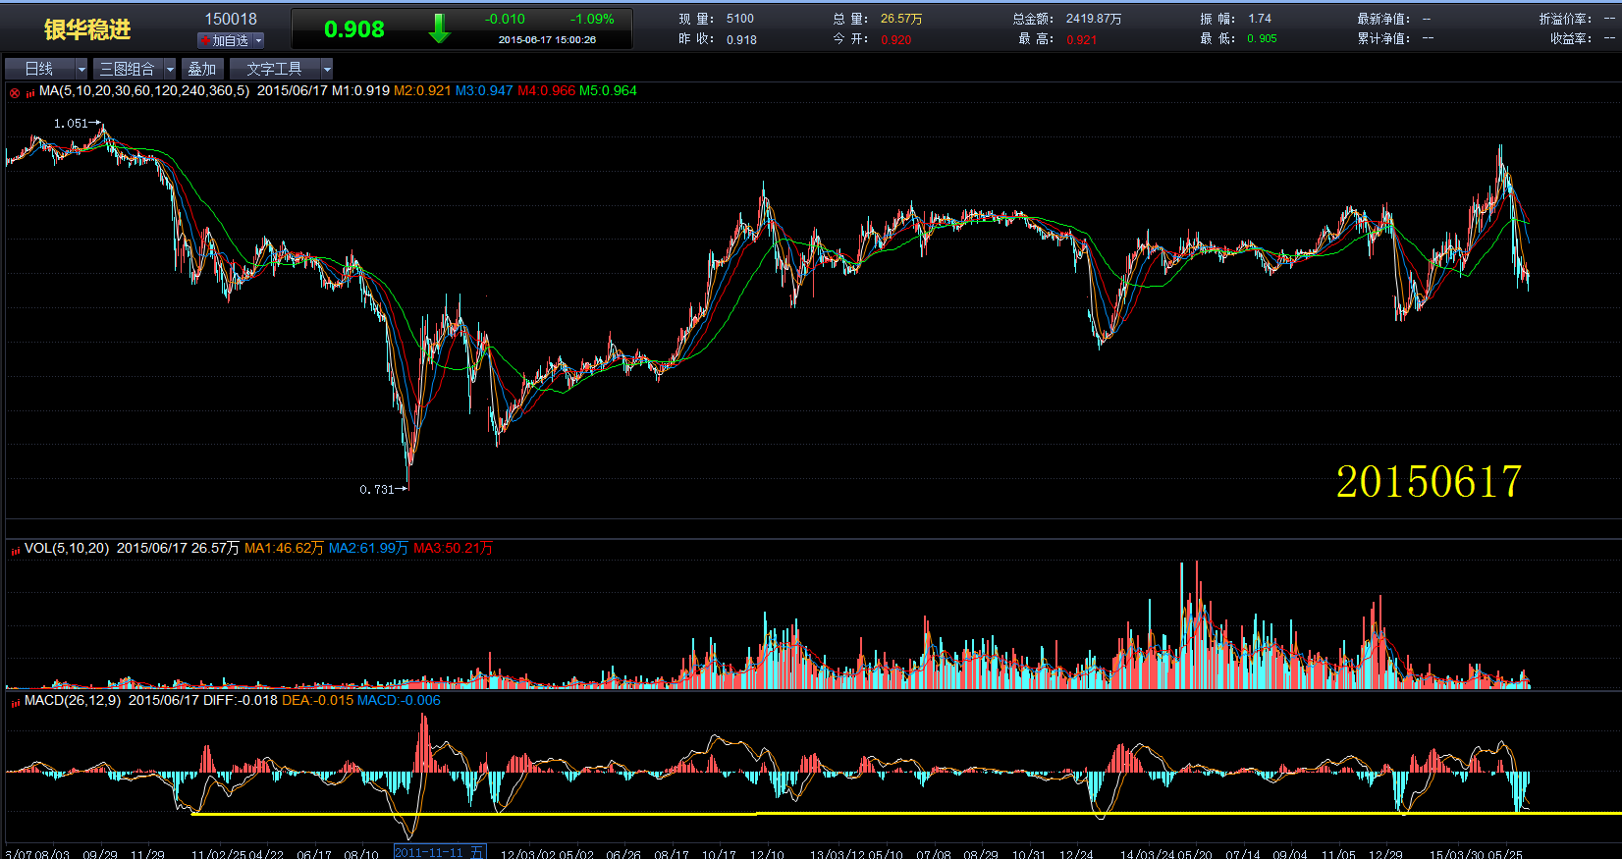Click the VOL indicator chart icon

pyautogui.click(x=16, y=550)
